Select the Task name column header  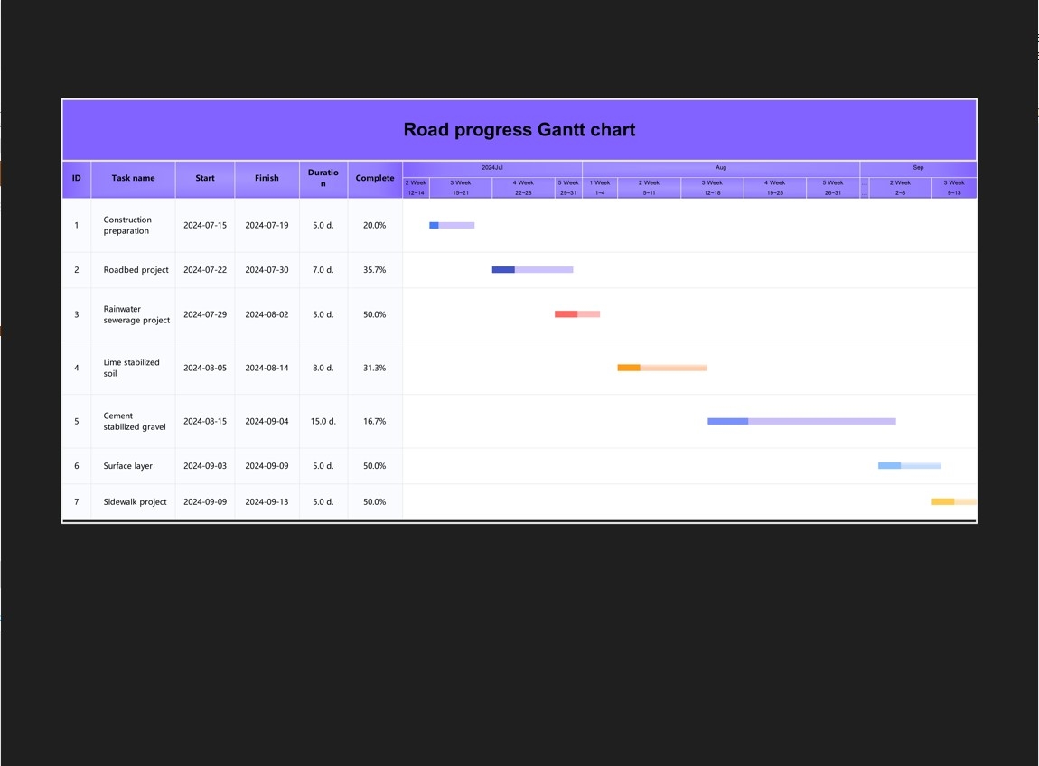click(x=133, y=179)
